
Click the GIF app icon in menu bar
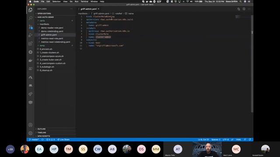pos(159,1)
